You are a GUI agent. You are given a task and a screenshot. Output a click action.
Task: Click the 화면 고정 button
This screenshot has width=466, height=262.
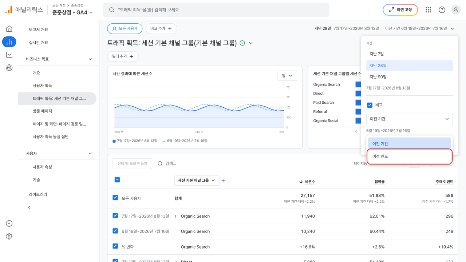[400, 10]
